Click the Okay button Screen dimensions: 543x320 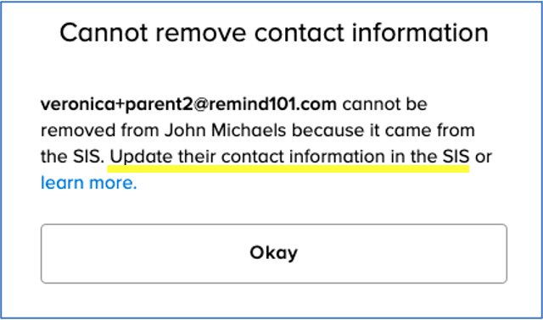(274, 254)
